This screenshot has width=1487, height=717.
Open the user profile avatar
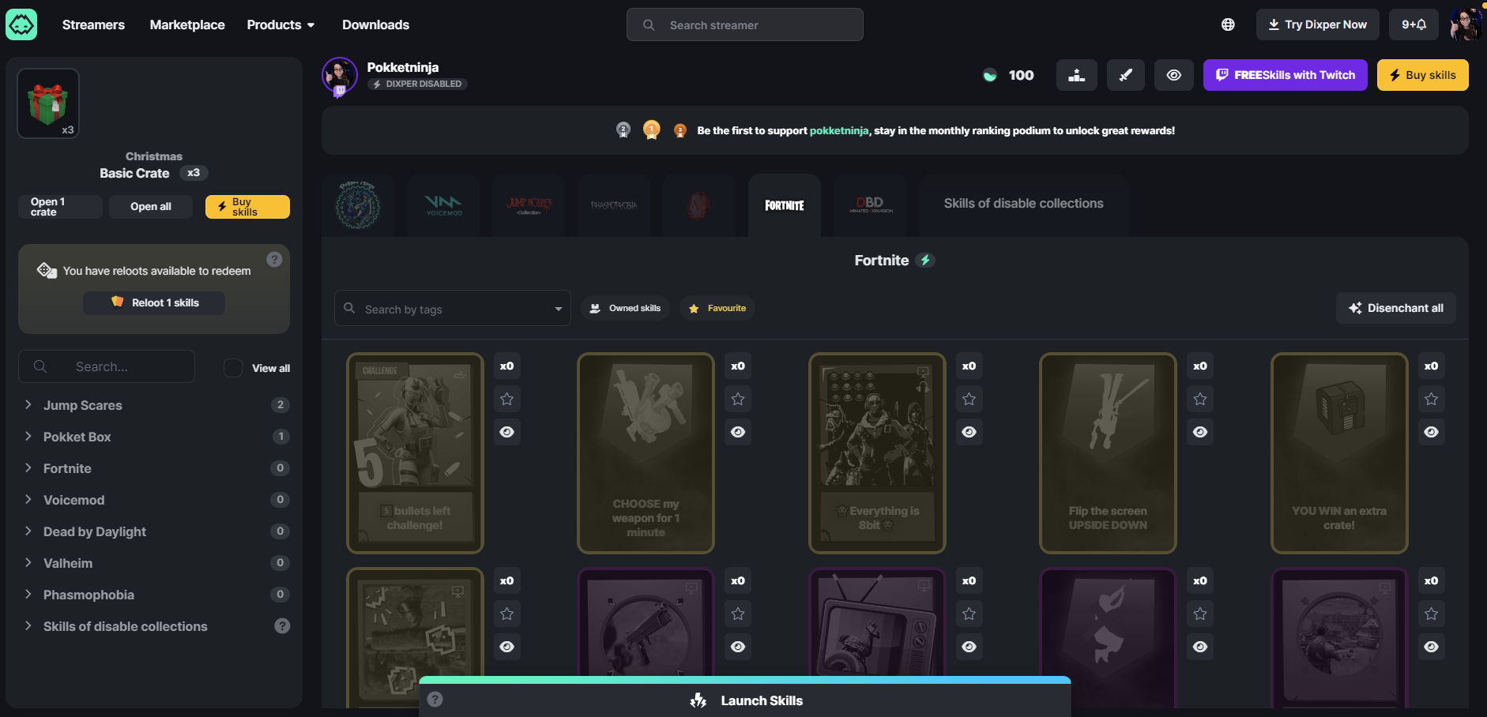pyautogui.click(x=1466, y=24)
